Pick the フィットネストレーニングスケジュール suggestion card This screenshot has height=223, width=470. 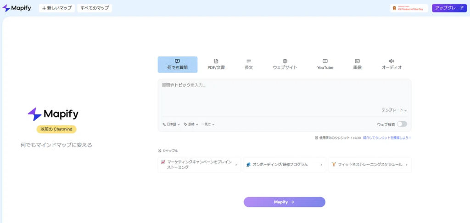point(369,164)
